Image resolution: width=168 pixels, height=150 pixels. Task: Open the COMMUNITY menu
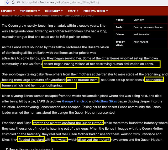[x=54, y=11]
